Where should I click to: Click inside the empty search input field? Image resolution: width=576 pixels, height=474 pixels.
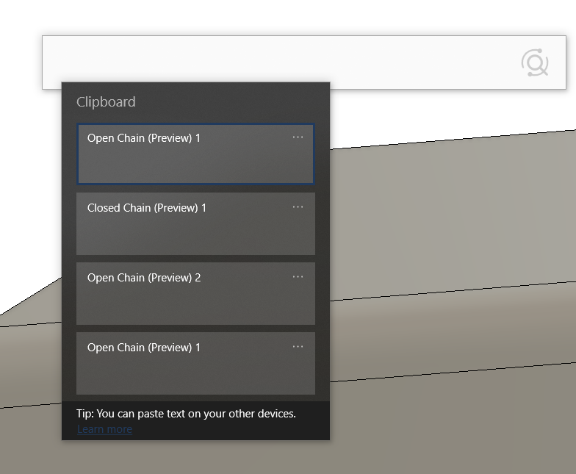(304, 62)
